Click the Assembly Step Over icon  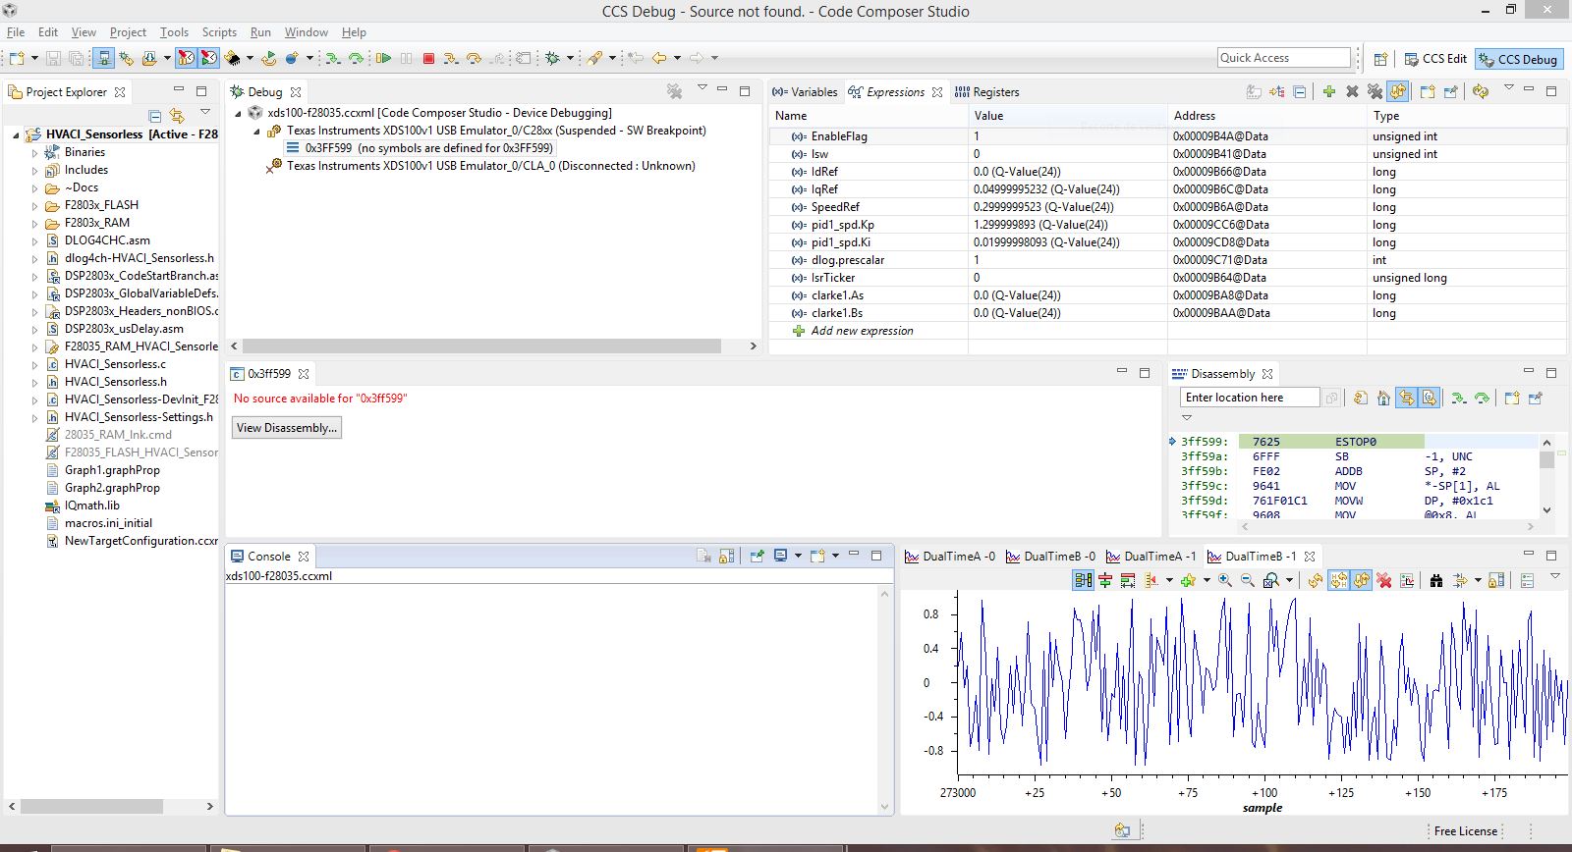point(356,59)
